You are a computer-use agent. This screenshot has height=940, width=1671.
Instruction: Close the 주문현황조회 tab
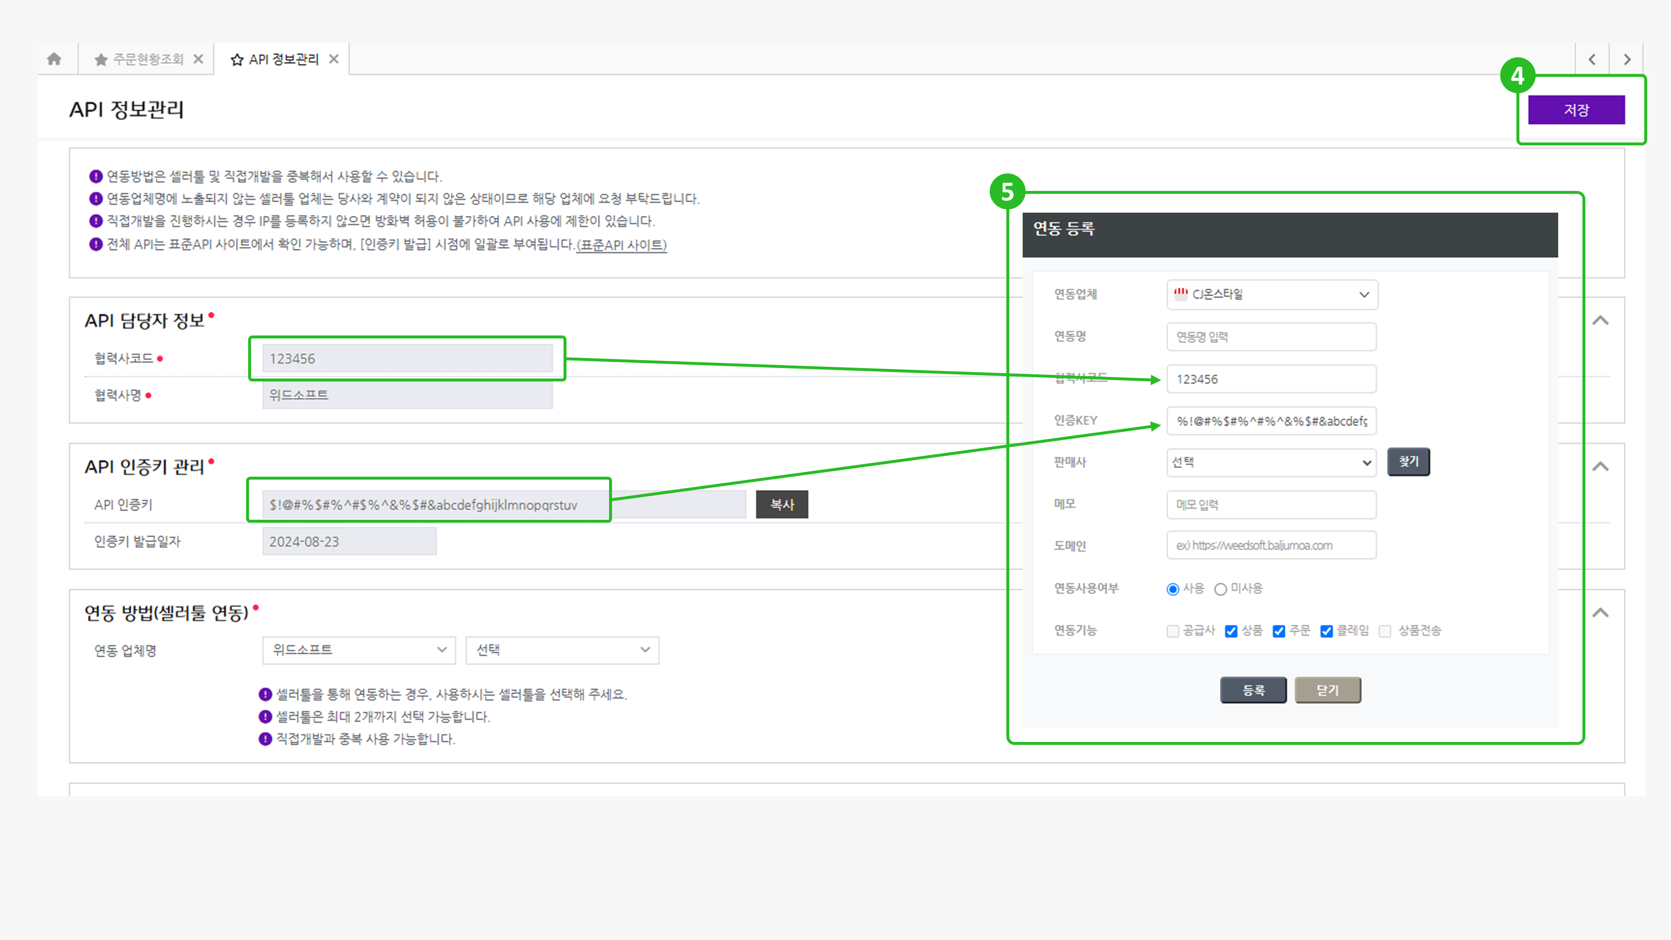pyautogui.click(x=198, y=59)
